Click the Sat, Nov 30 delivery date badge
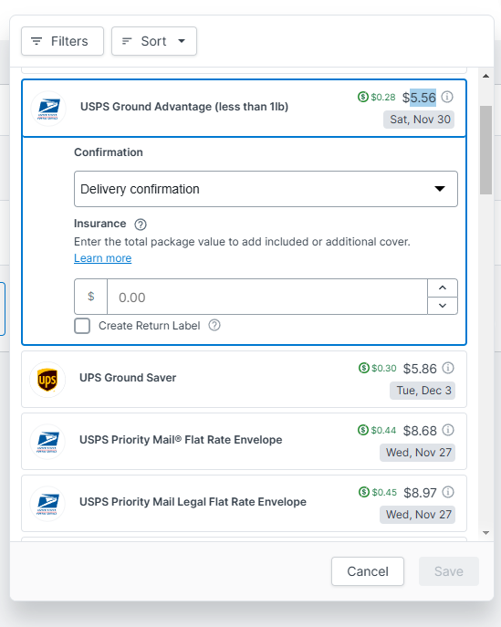Image resolution: width=501 pixels, height=627 pixels. tap(419, 120)
